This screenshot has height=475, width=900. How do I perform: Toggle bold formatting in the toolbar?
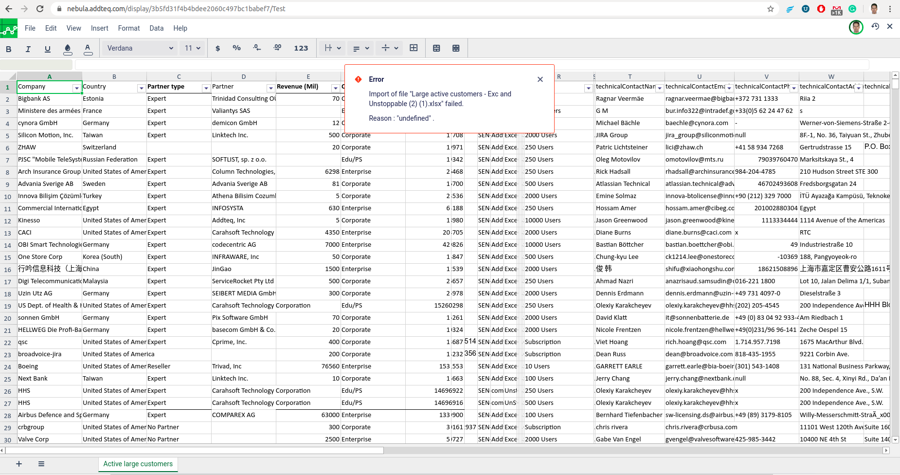point(8,49)
